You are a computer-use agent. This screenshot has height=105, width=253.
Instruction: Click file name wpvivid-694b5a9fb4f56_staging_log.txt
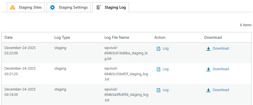[x=126, y=95]
